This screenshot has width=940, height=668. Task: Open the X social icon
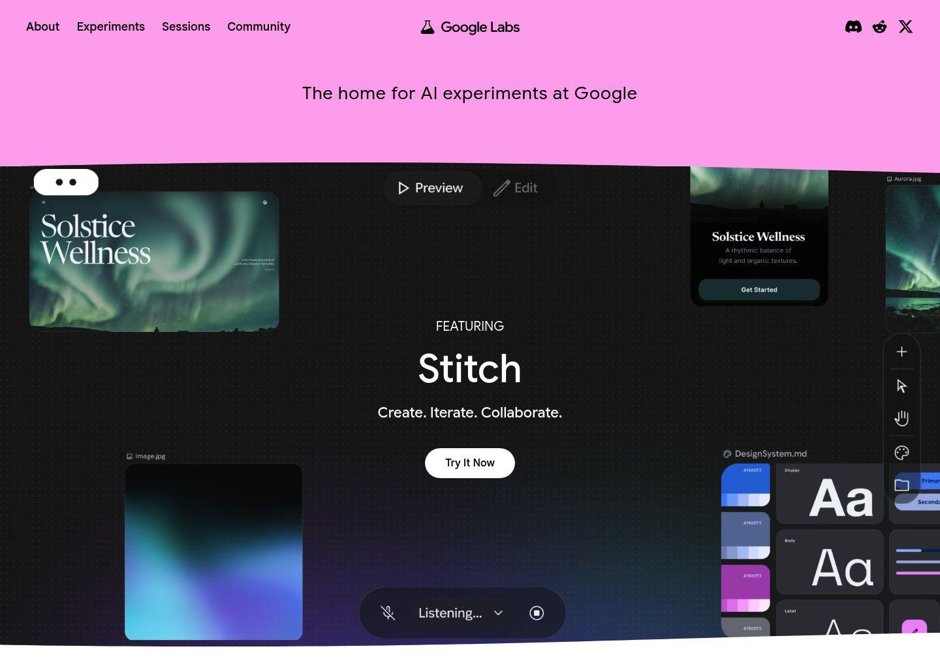tap(905, 27)
